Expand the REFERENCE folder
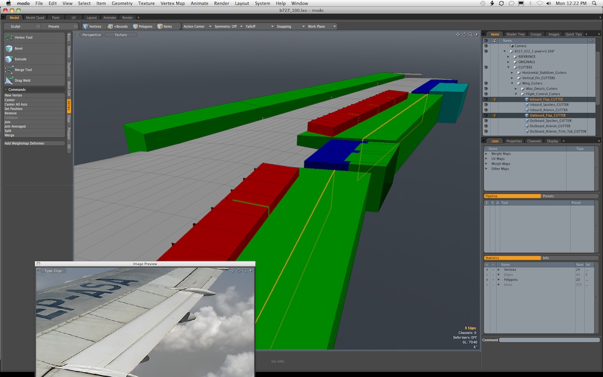 [509, 57]
